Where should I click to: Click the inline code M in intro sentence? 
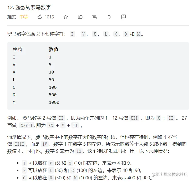pyautogui.click(x=139, y=34)
